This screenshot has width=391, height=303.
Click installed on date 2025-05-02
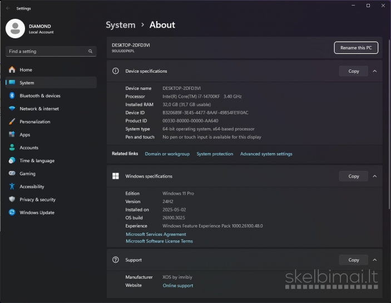pyautogui.click(x=174, y=209)
